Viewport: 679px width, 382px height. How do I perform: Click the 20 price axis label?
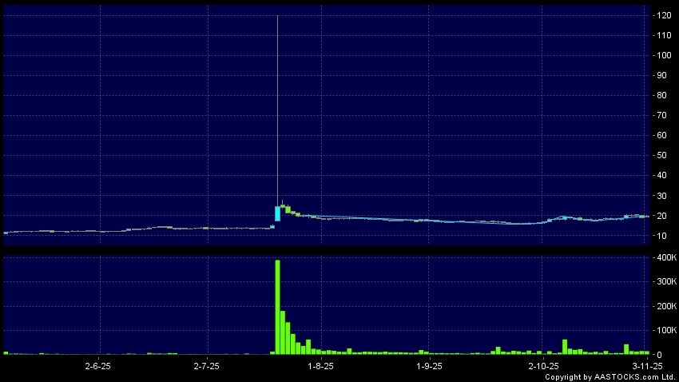(x=663, y=216)
